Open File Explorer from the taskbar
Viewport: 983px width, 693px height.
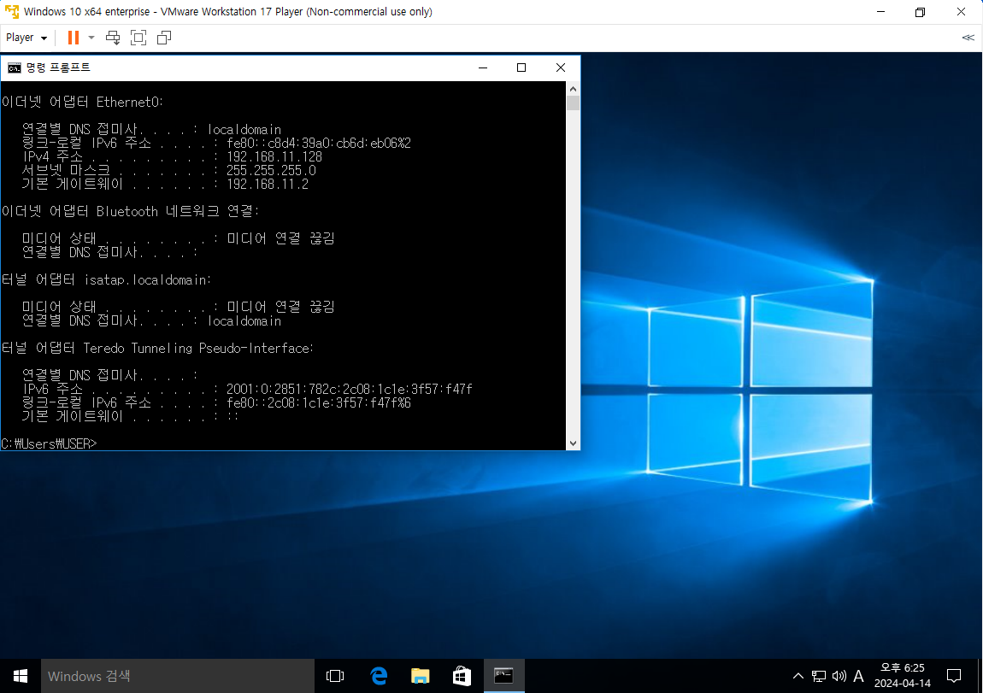[420, 676]
